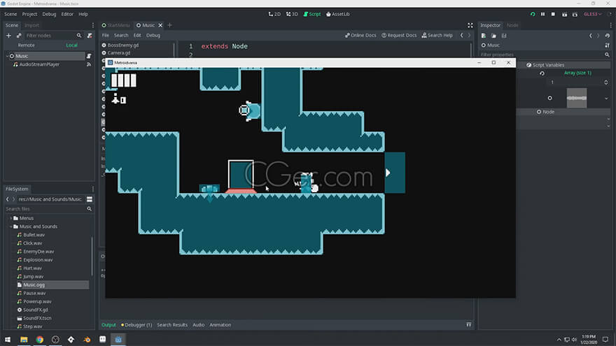
Task: Toggle distraction-free mode expand icon
Action: point(470,25)
